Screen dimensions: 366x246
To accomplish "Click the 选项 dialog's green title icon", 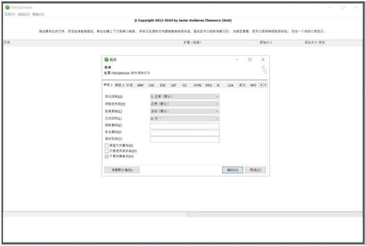I will 106,60.
